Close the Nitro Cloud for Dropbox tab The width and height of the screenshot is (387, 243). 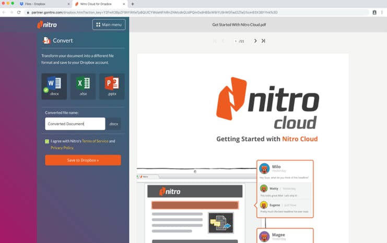[124, 4]
